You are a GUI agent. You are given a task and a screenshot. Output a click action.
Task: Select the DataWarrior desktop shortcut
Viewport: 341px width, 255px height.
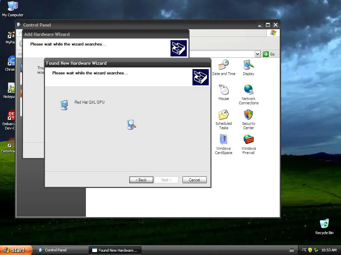click(8, 145)
